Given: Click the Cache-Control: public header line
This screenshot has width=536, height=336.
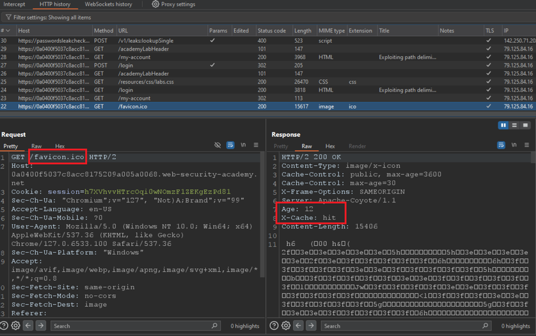Looking at the screenshot, I should [x=361, y=174].
